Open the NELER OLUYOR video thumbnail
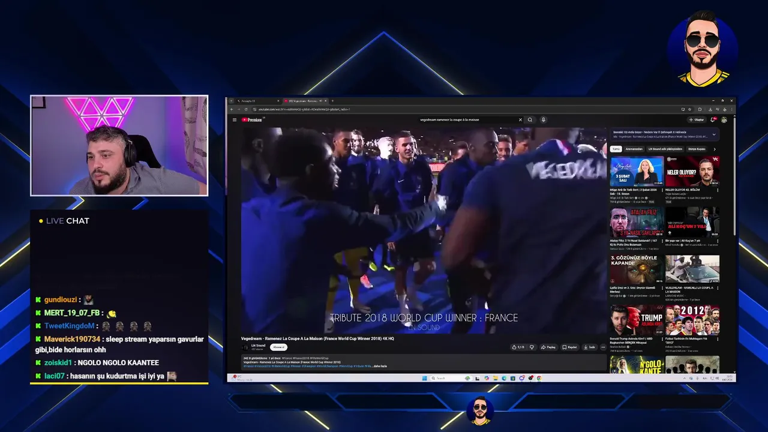 tap(692, 171)
